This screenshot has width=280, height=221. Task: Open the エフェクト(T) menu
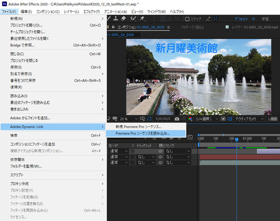91,12
